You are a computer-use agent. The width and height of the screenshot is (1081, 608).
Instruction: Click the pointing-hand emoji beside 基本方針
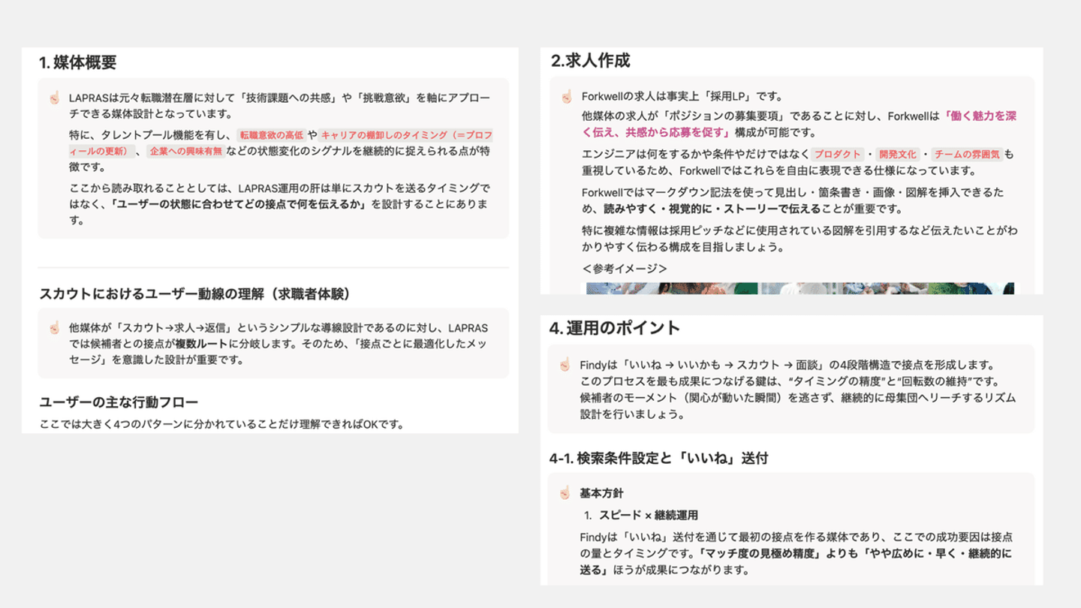565,493
